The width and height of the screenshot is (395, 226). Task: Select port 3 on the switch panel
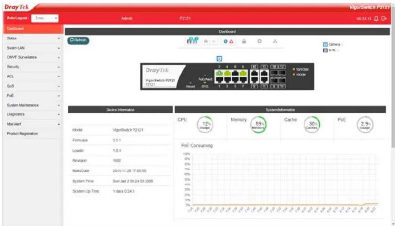(227, 80)
